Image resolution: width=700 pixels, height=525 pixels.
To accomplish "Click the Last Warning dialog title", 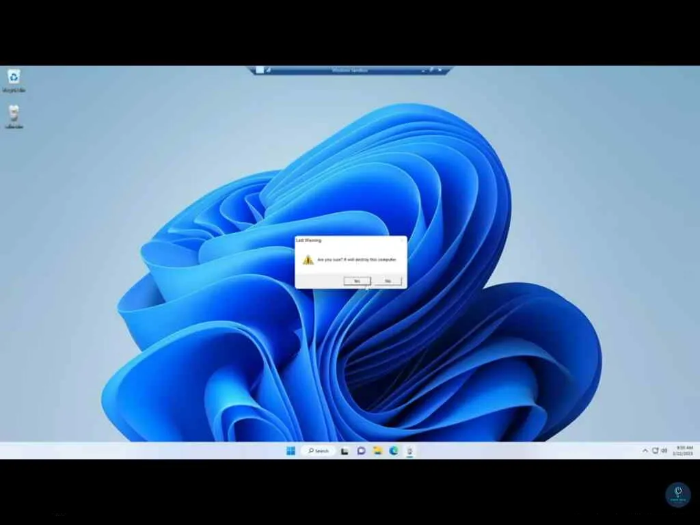I will (308, 240).
